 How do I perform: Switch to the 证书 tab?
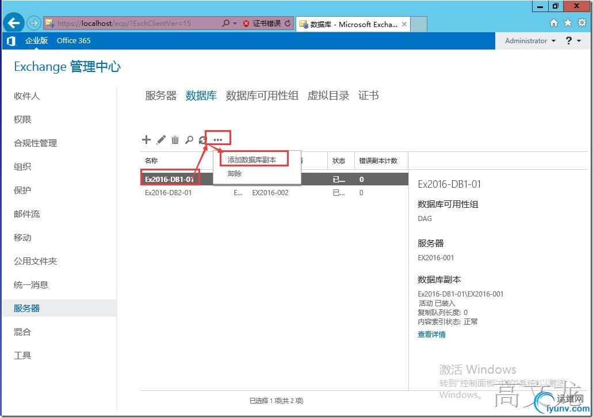click(x=368, y=96)
